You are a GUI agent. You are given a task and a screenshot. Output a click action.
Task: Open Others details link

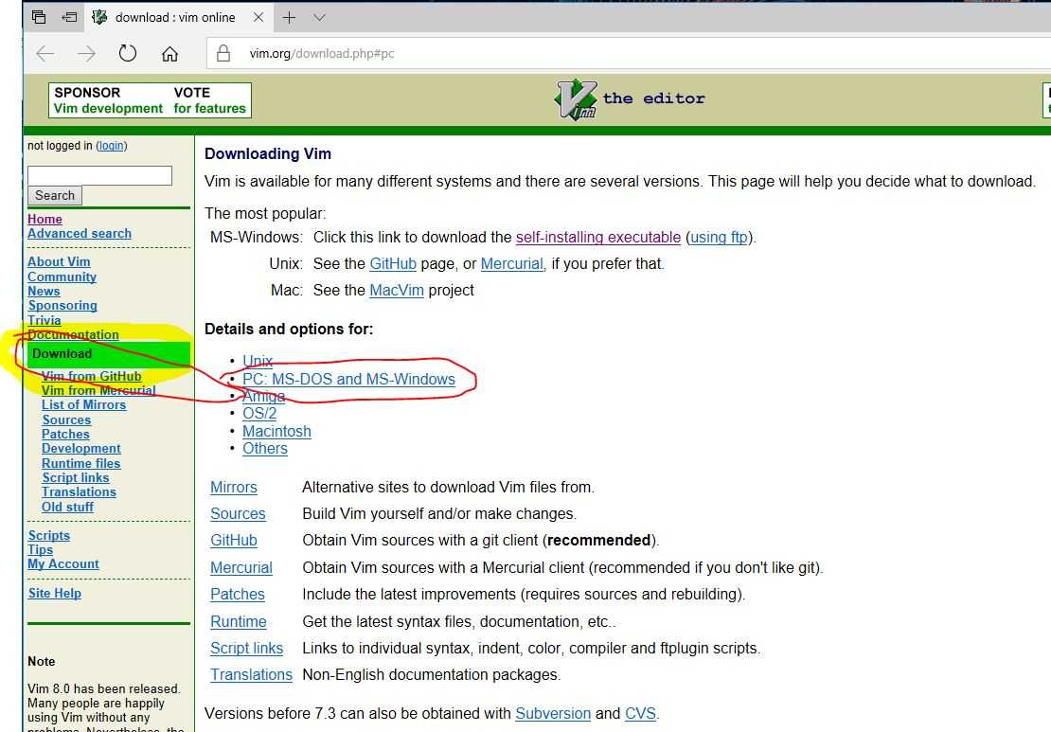tap(265, 449)
